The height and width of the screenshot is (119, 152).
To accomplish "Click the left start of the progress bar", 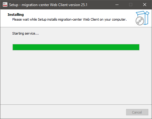I will 14,47.
